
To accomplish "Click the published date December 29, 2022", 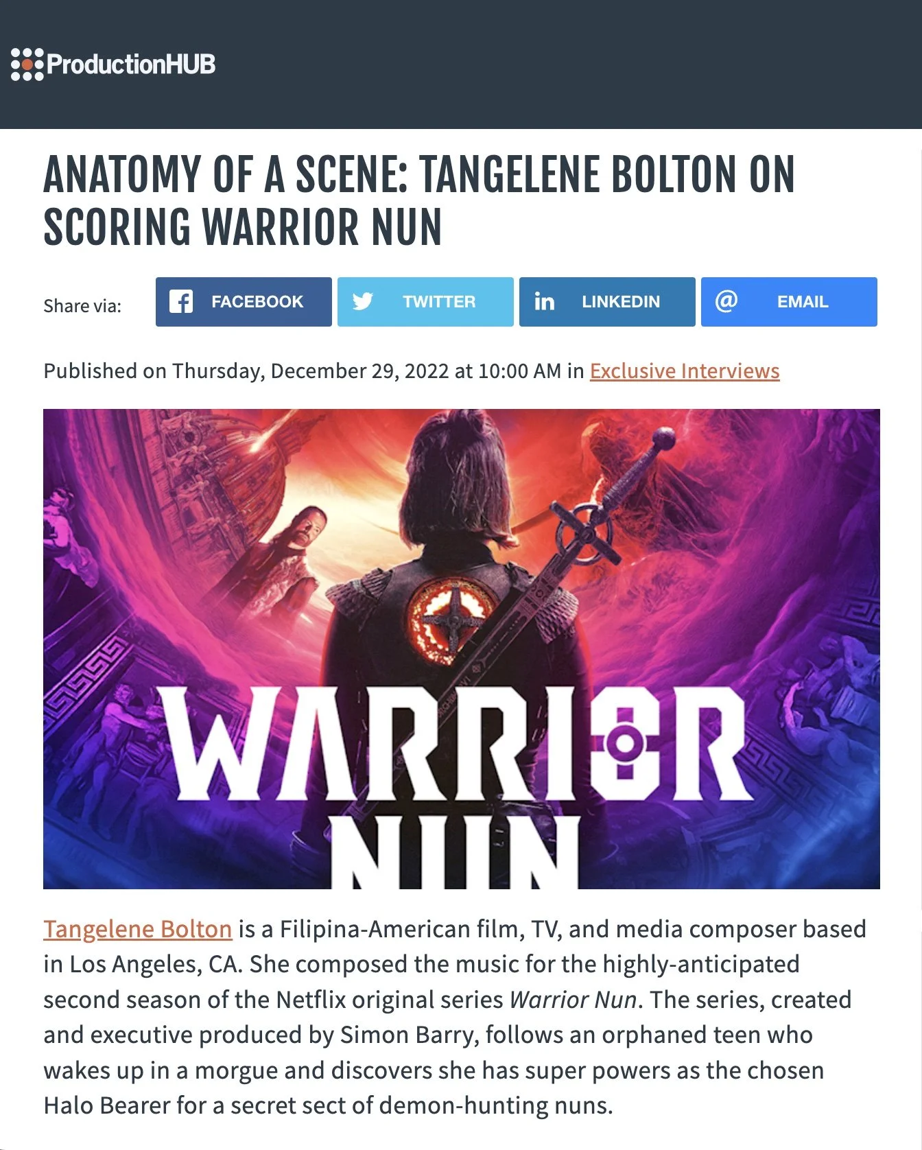I will pyautogui.click(x=359, y=371).
